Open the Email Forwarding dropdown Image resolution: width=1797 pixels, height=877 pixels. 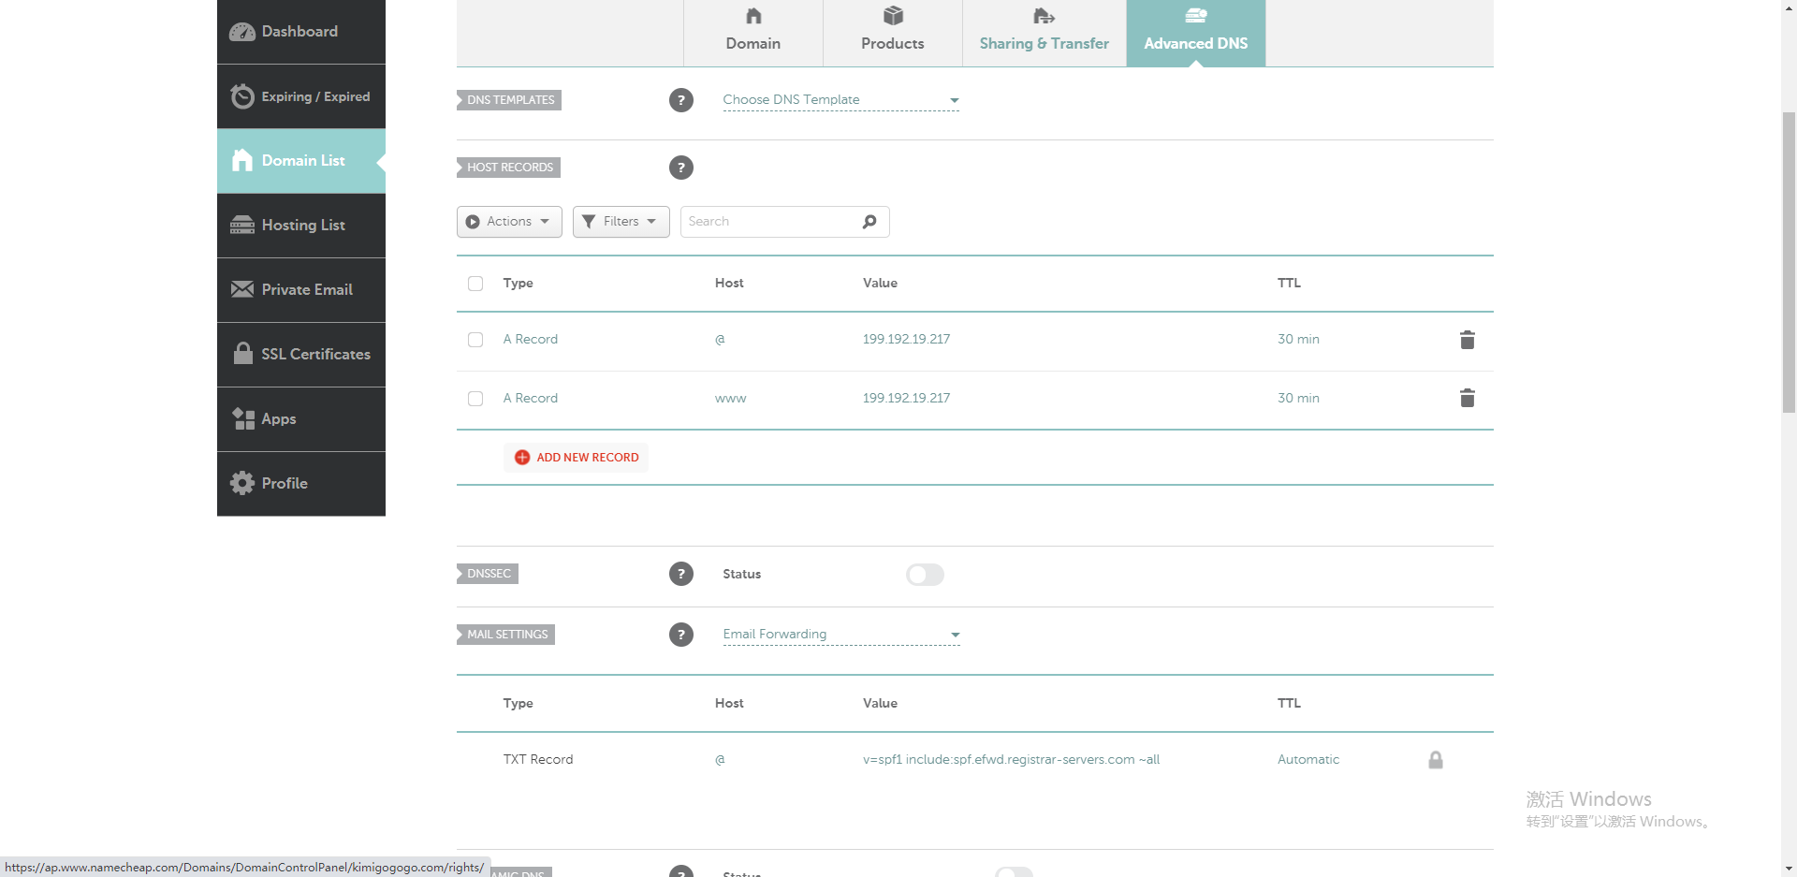840,635
